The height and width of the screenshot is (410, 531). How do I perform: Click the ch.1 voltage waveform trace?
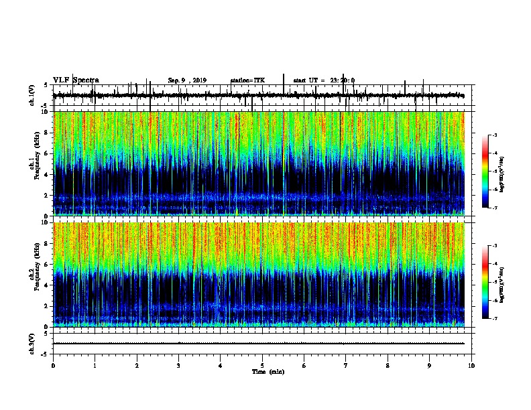coord(259,96)
